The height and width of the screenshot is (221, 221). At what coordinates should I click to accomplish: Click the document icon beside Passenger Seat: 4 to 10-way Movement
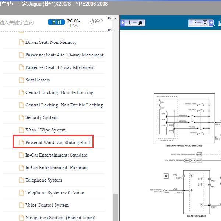(21, 55)
